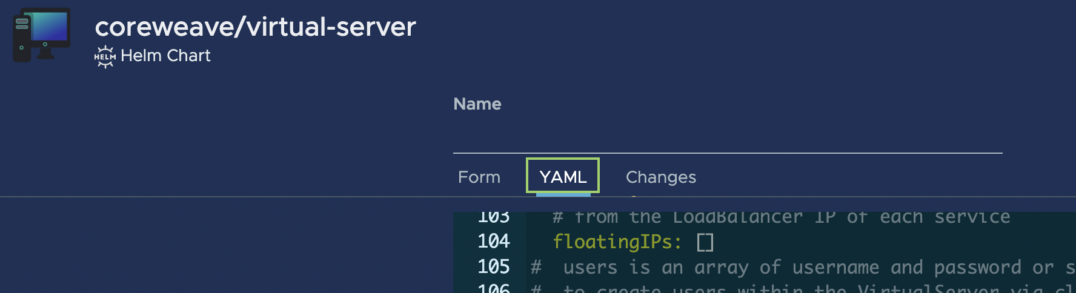
Task: Click the virtual-server computer chart icon
Action: [x=42, y=35]
